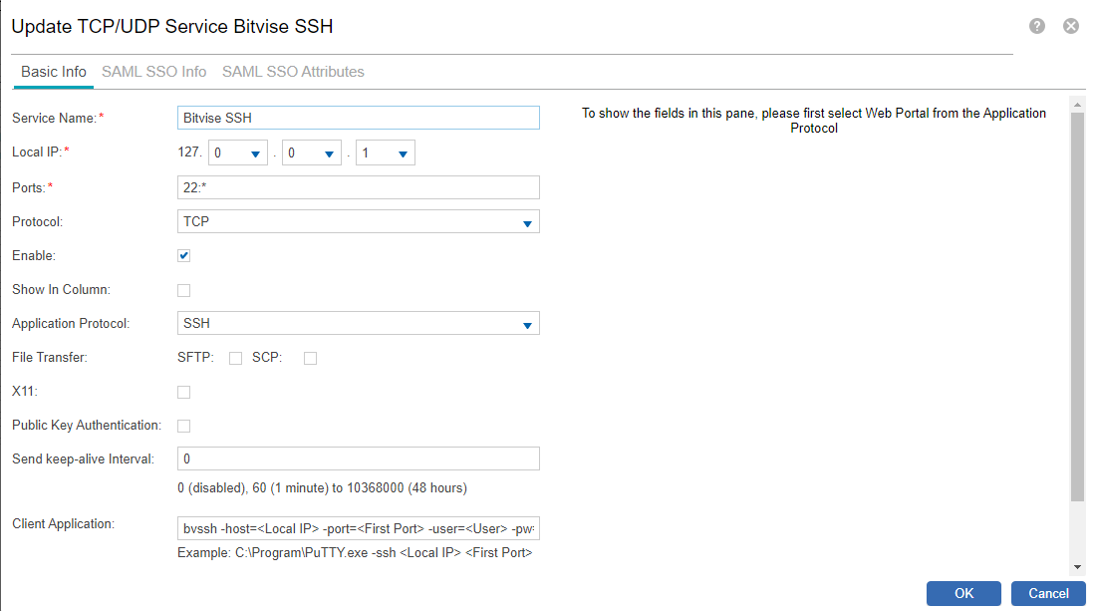Screen dimensions: 1096x611
Task: Expand the Application Protocol SSH dropdown
Action: [358, 323]
